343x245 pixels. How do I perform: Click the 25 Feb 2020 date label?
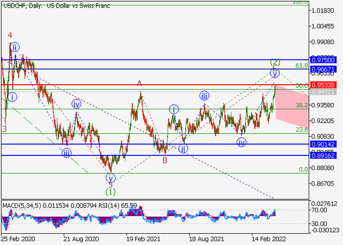point(18,239)
